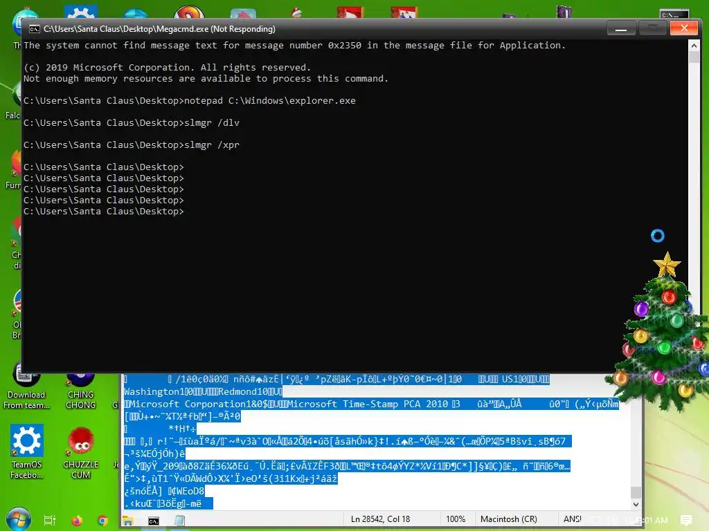Viewport: 709px width, 531px height.
Task: Click 'Microsoft Time-Stamp PCA 2010' text in Notepad
Action: pos(370,404)
